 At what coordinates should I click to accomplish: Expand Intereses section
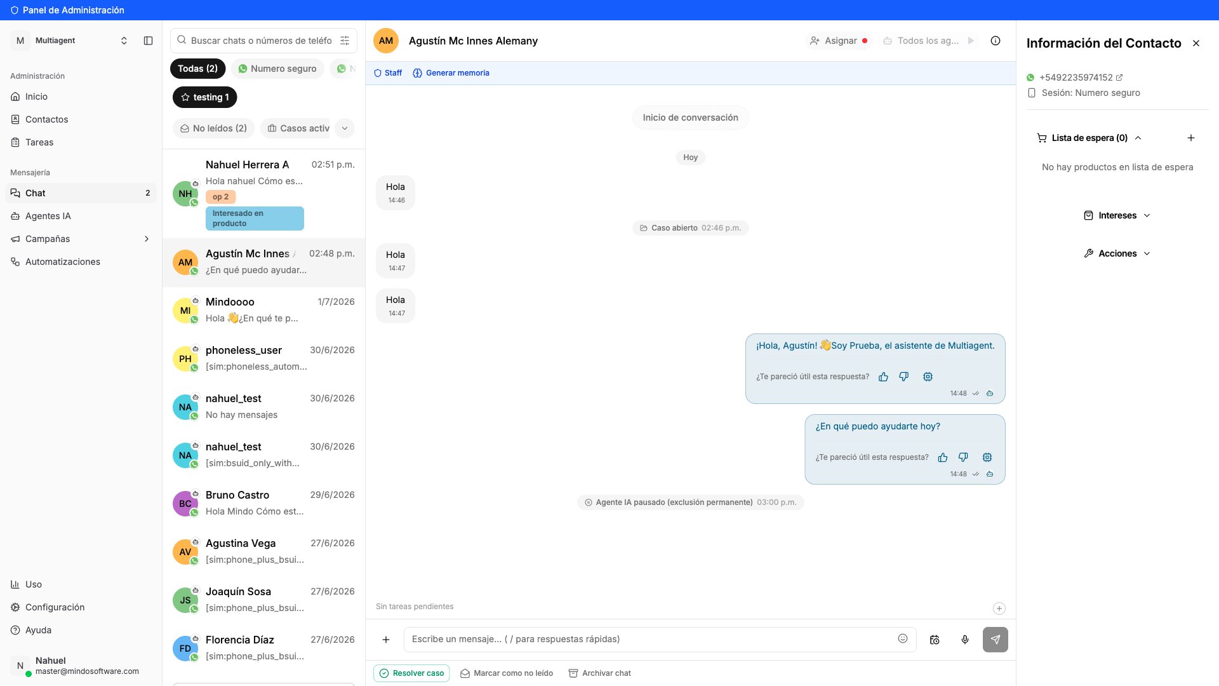(x=1117, y=215)
